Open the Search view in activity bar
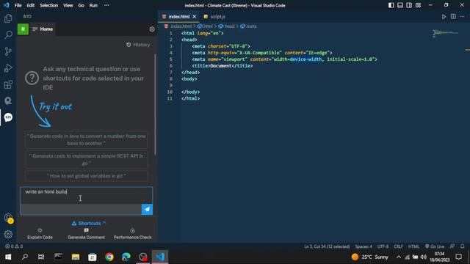Viewport: 470px width, 264px height. pyautogui.click(x=8, y=35)
